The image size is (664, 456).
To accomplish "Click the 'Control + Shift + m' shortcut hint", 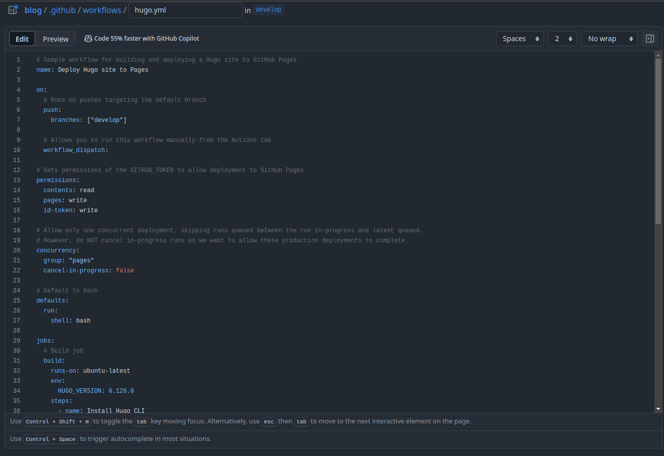I will [57, 422].
